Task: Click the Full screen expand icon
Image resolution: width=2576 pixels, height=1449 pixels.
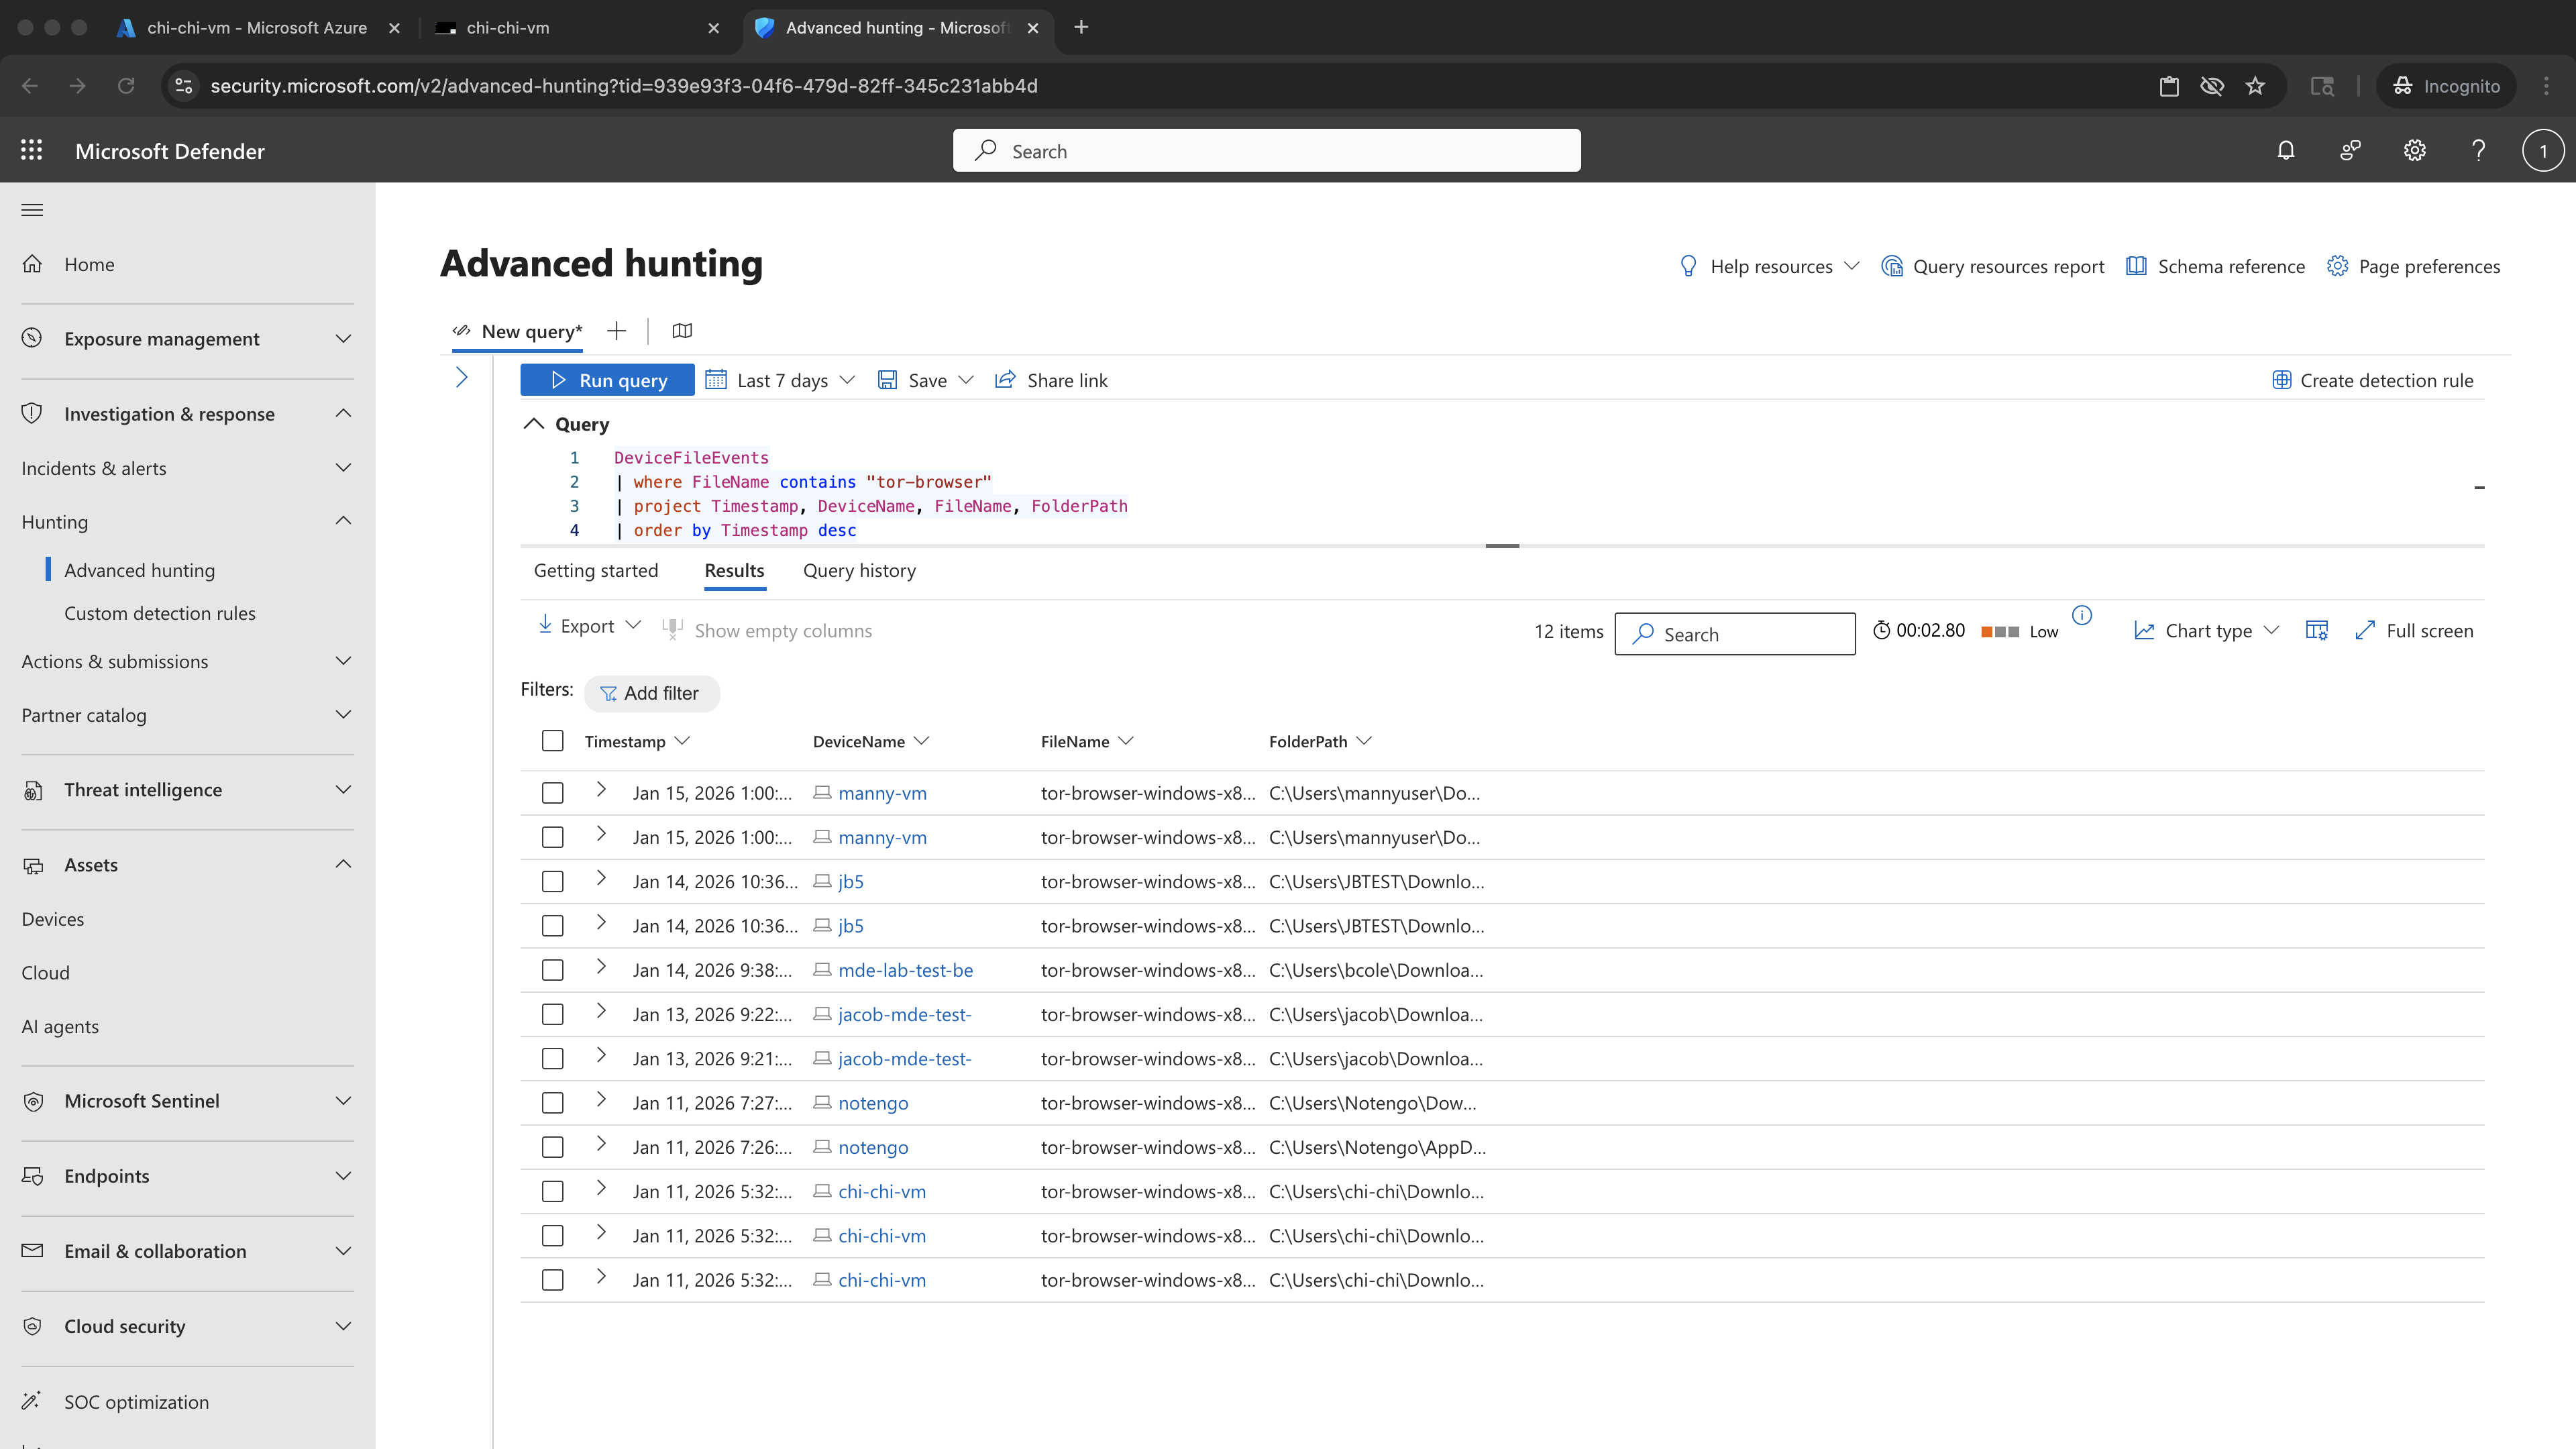Action: click(x=2365, y=630)
